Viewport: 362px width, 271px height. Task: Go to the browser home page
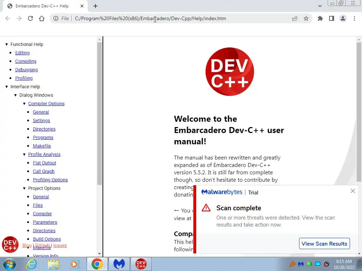point(42,18)
